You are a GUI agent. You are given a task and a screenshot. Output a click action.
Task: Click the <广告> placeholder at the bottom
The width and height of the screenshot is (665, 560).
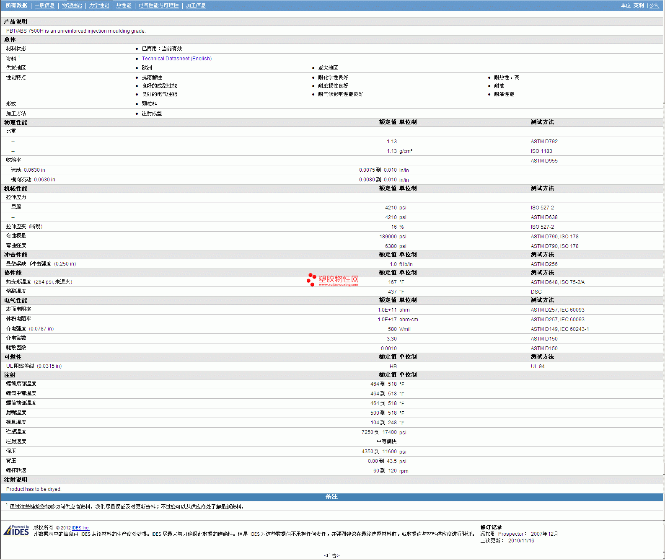click(331, 555)
